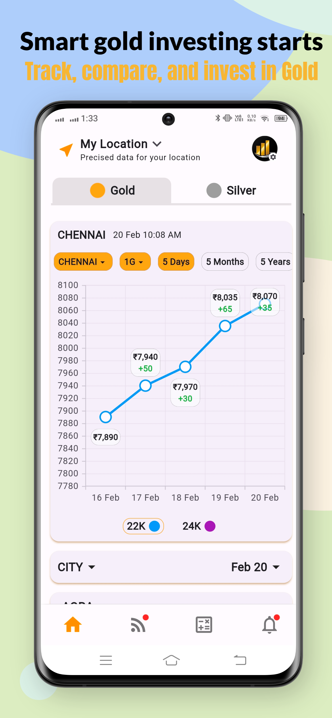Open the CHENNAI city dropdown
The height and width of the screenshot is (718, 332).
point(83,262)
